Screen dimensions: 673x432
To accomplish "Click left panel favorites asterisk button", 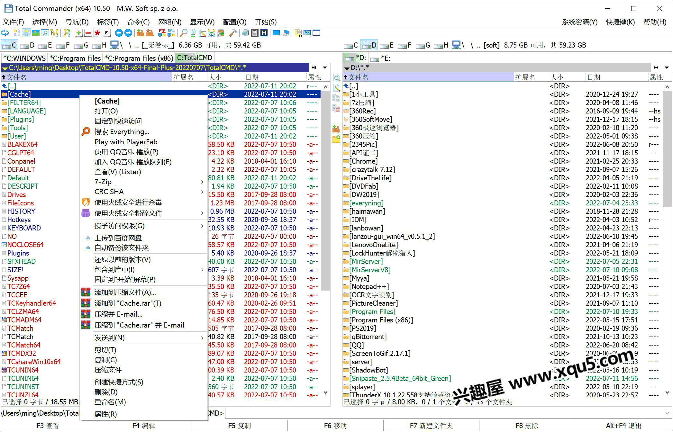I will pyautogui.click(x=314, y=67).
